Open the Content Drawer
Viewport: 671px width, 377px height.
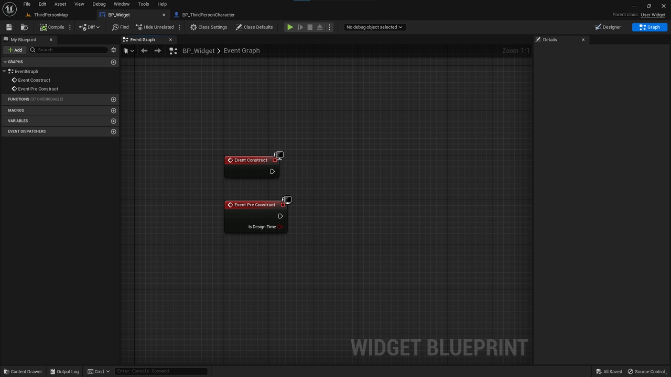[x=23, y=372]
